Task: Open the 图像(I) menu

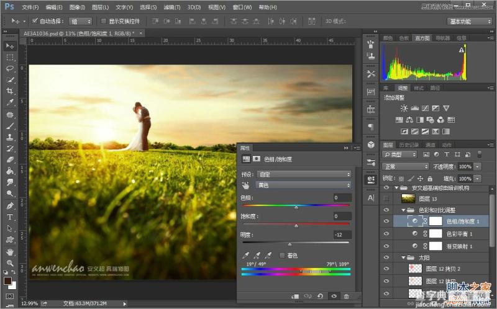Action: (77, 7)
